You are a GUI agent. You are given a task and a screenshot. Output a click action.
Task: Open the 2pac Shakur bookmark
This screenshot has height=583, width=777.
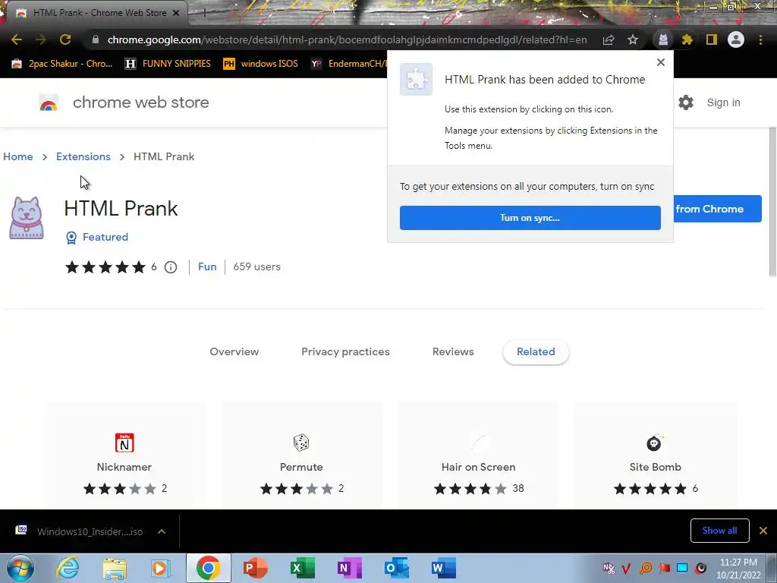(62, 64)
